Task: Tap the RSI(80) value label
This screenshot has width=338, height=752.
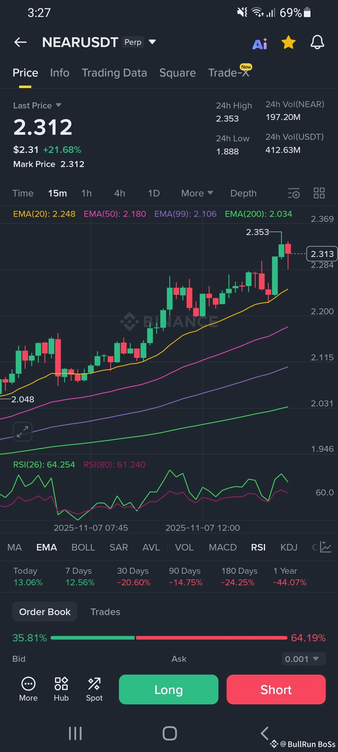Action: point(115,464)
